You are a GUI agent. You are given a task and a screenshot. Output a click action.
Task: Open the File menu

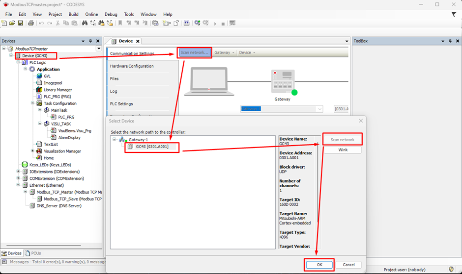tap(8, 14)
